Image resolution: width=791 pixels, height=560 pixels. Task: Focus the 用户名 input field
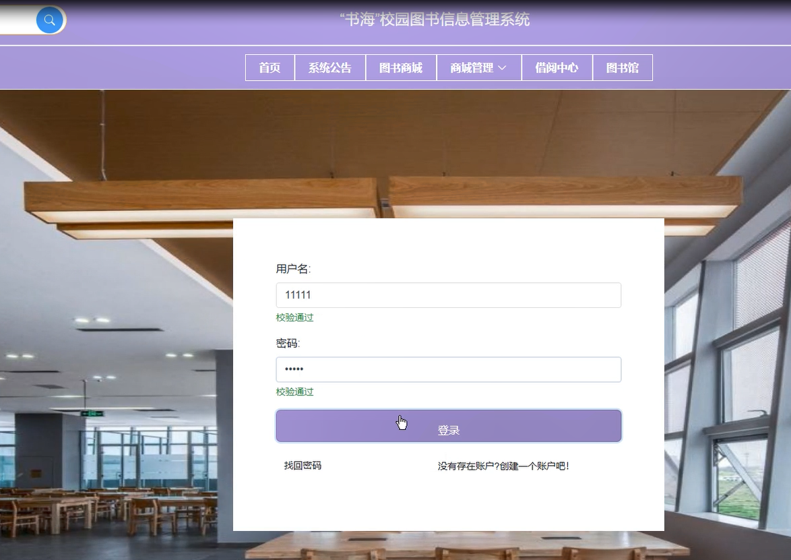449,295
